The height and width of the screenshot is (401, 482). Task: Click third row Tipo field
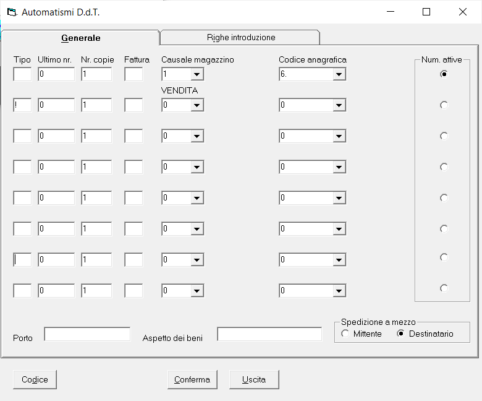click(x=22, y=136)
